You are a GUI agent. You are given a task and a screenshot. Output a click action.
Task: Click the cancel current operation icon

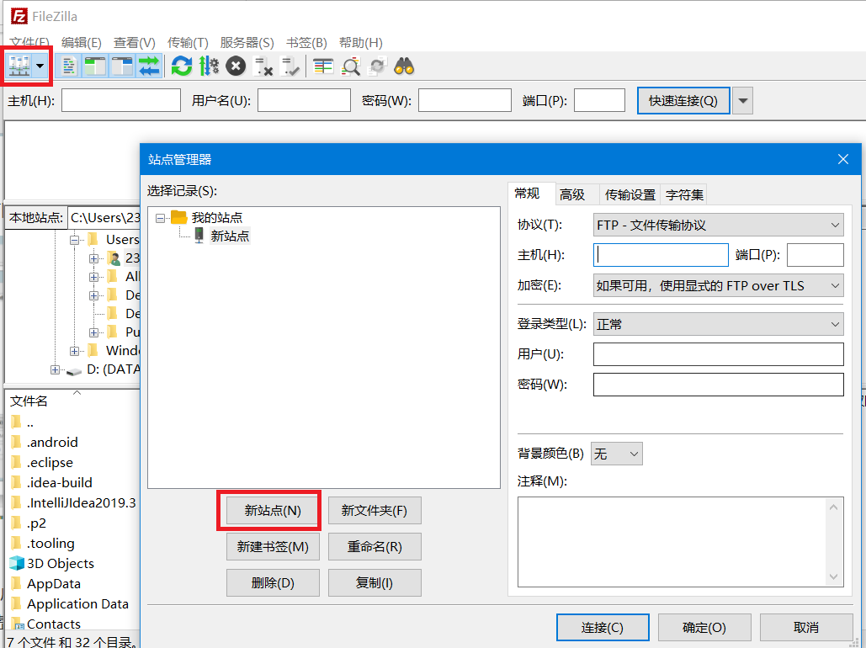(236, 66)
